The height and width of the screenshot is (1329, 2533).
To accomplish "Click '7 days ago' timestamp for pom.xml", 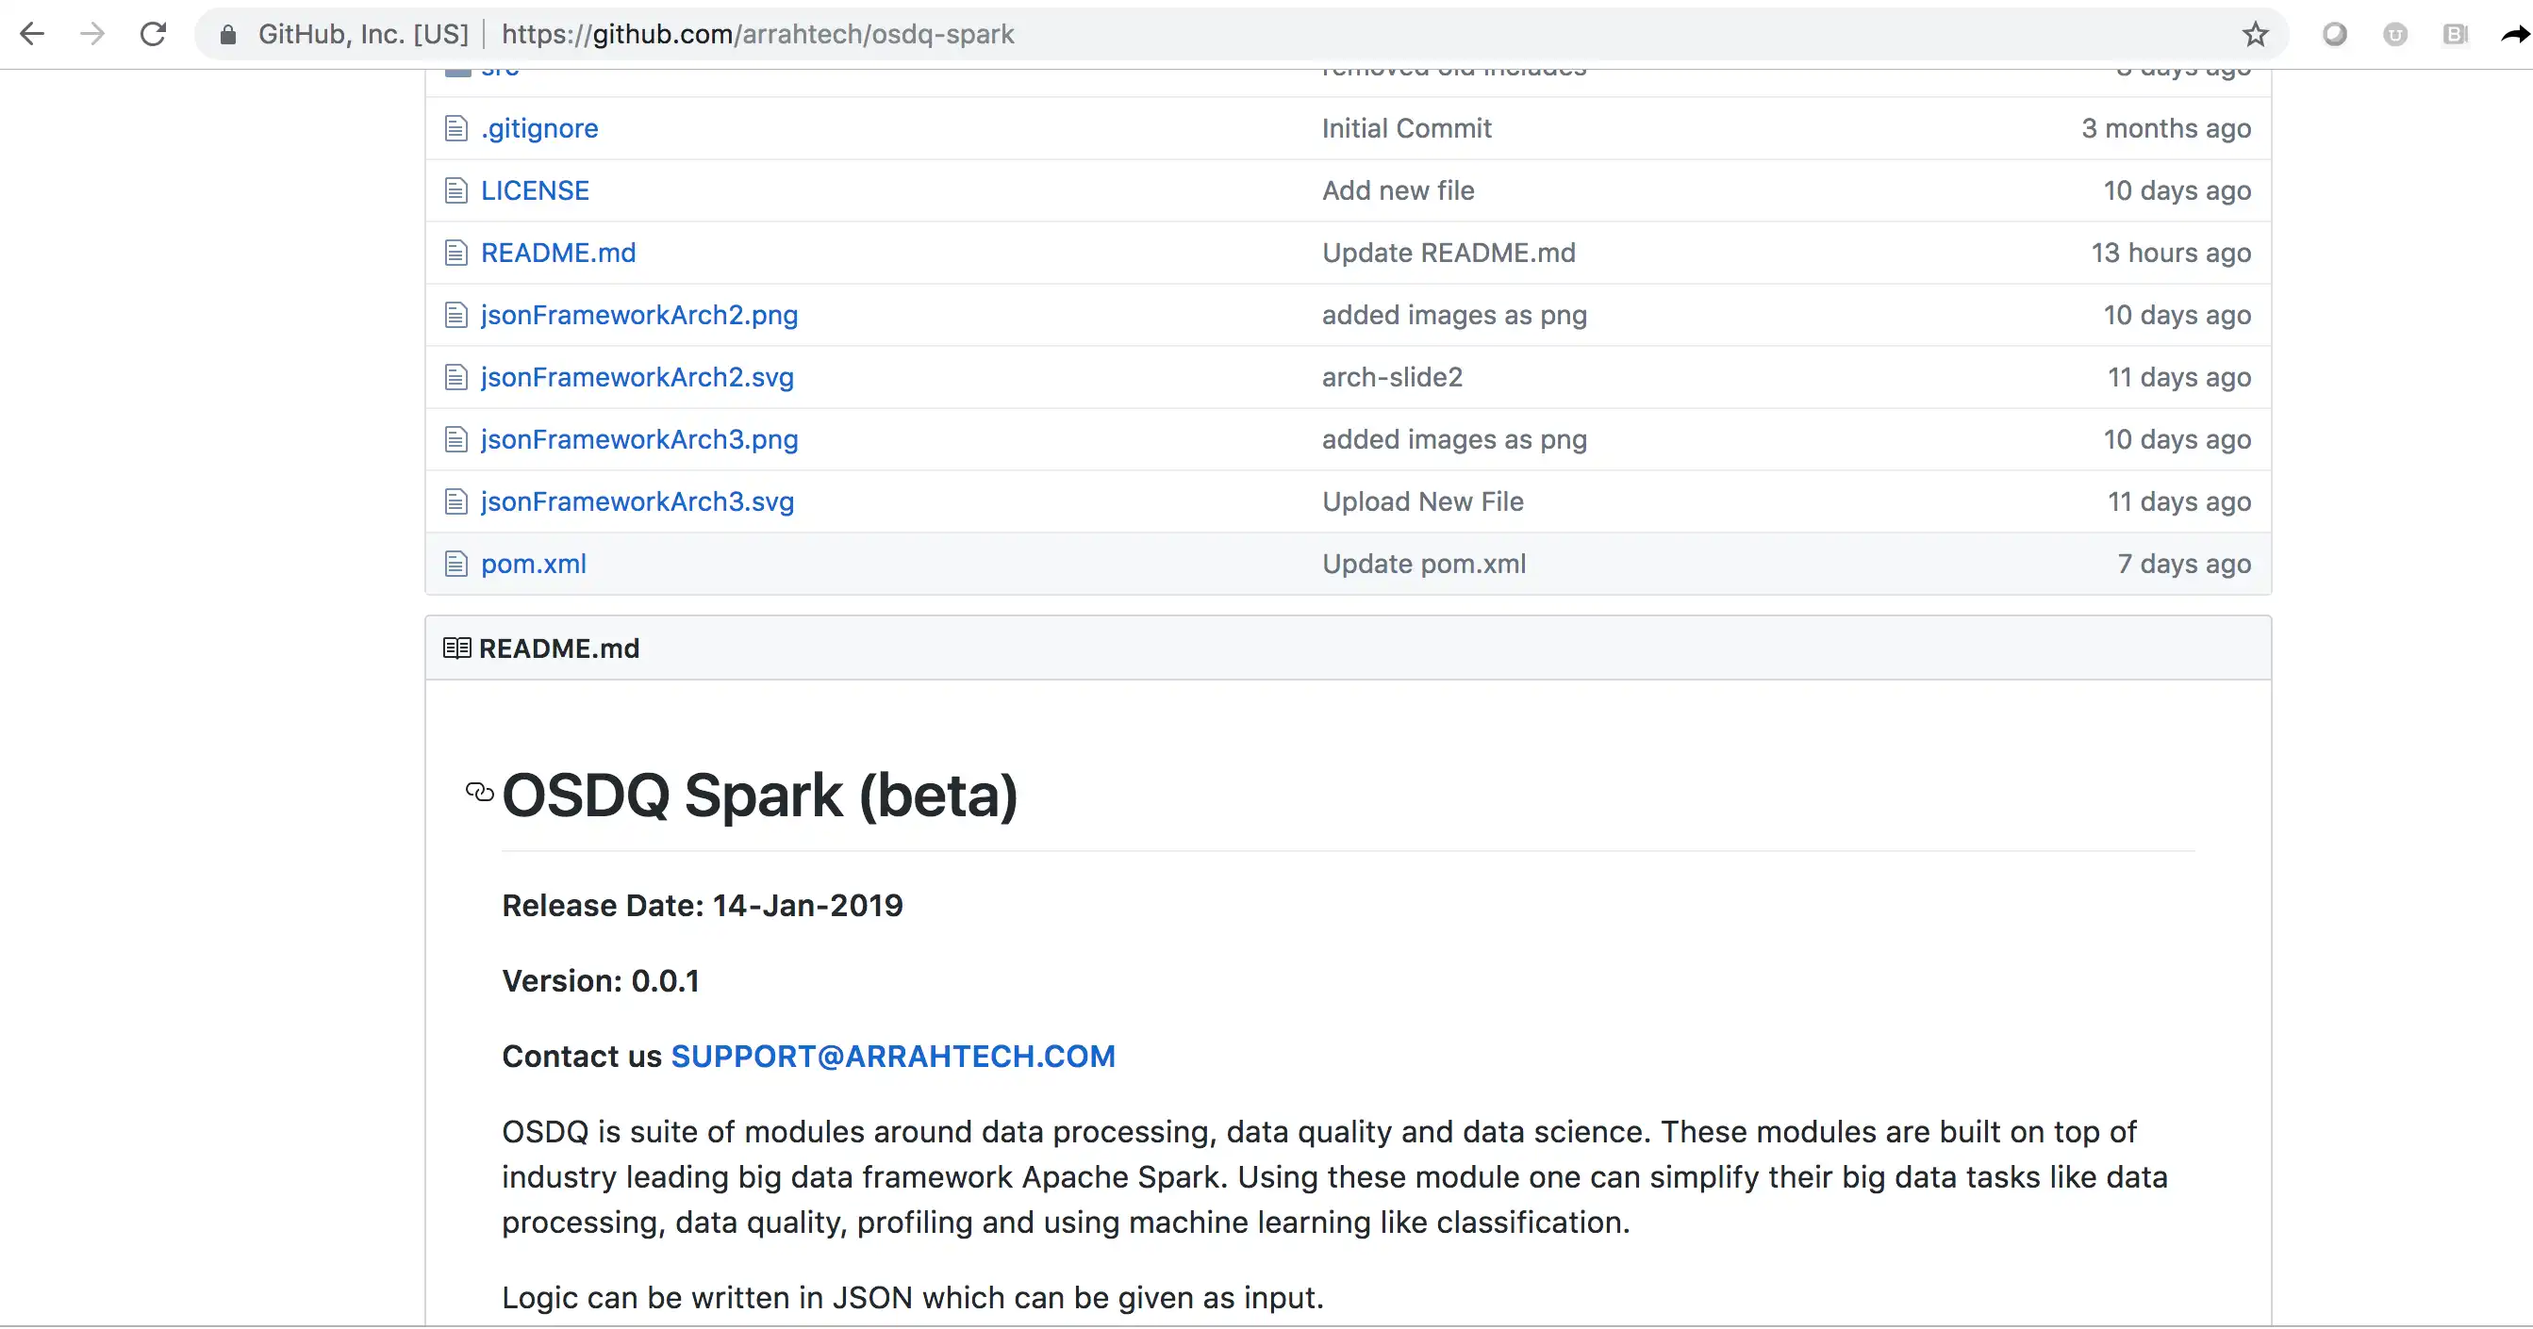I will [x=2184, y=565].
